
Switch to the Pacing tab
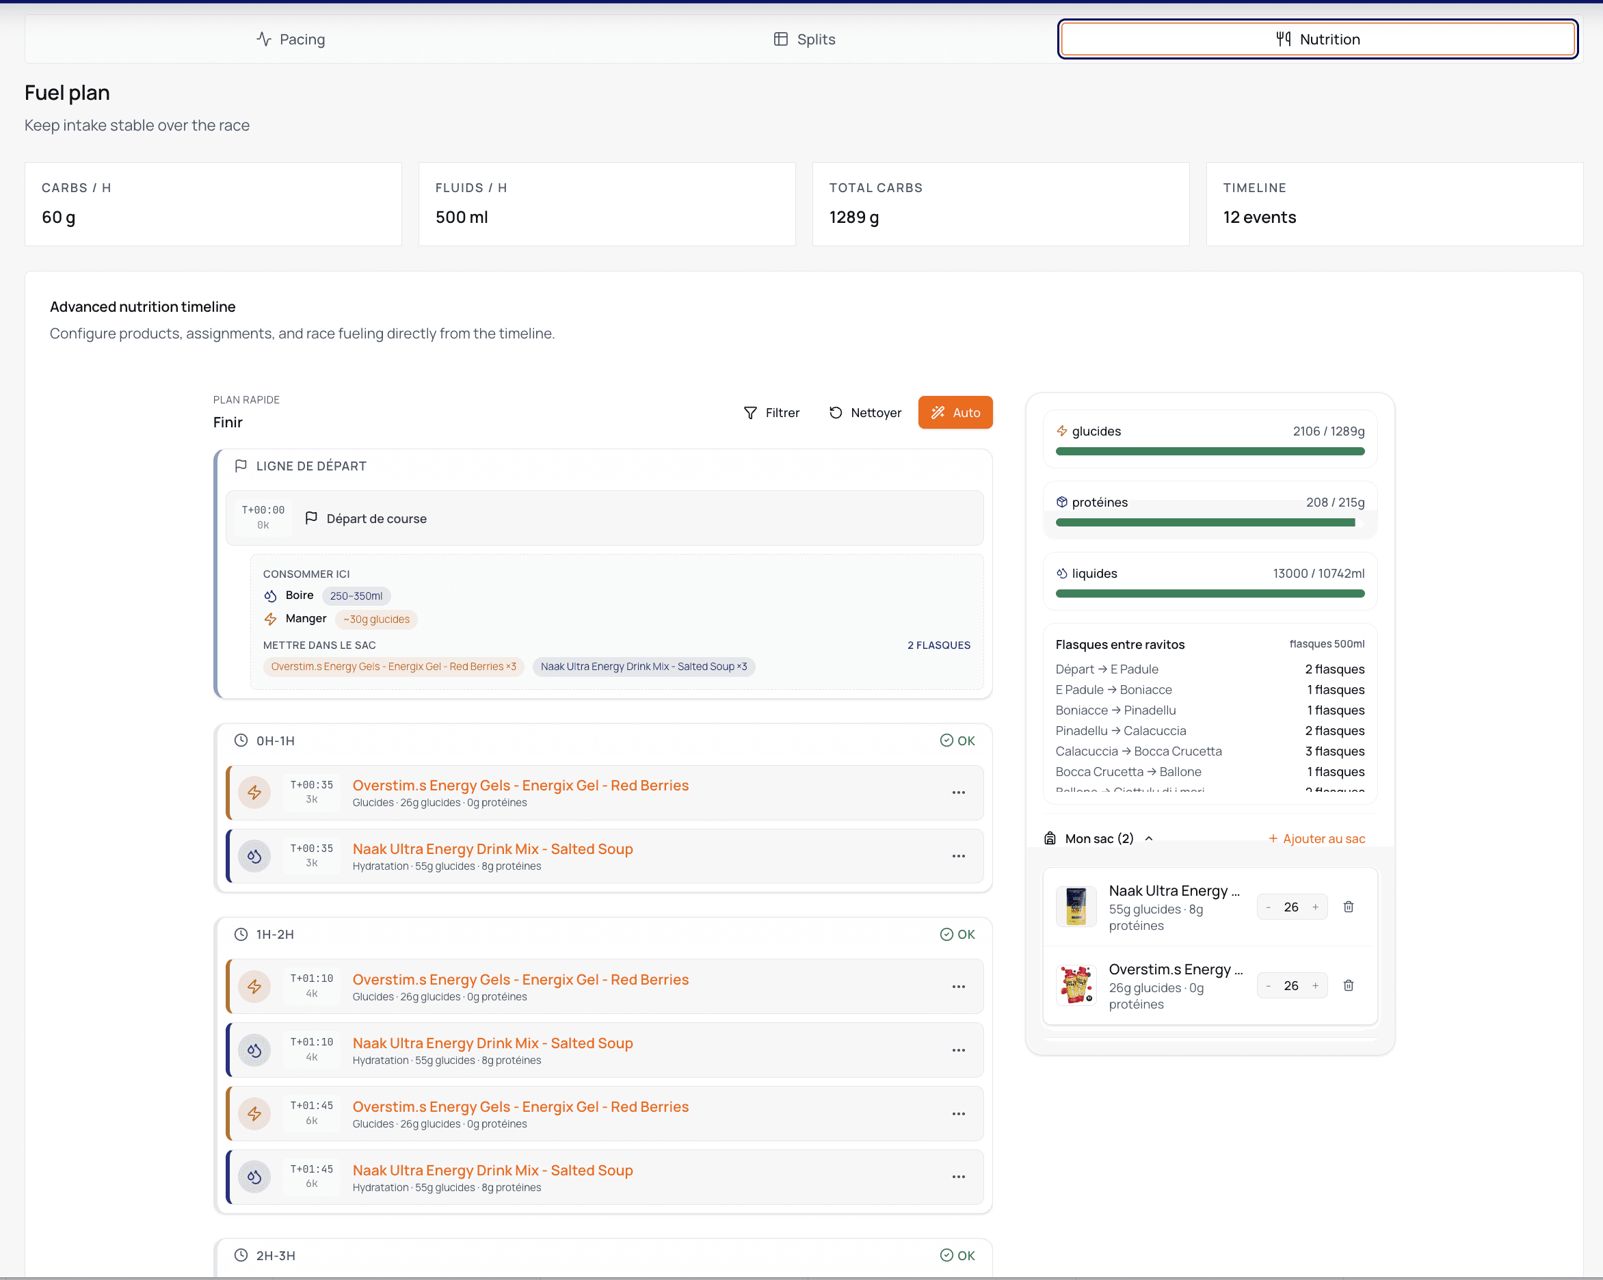(291, 39)
